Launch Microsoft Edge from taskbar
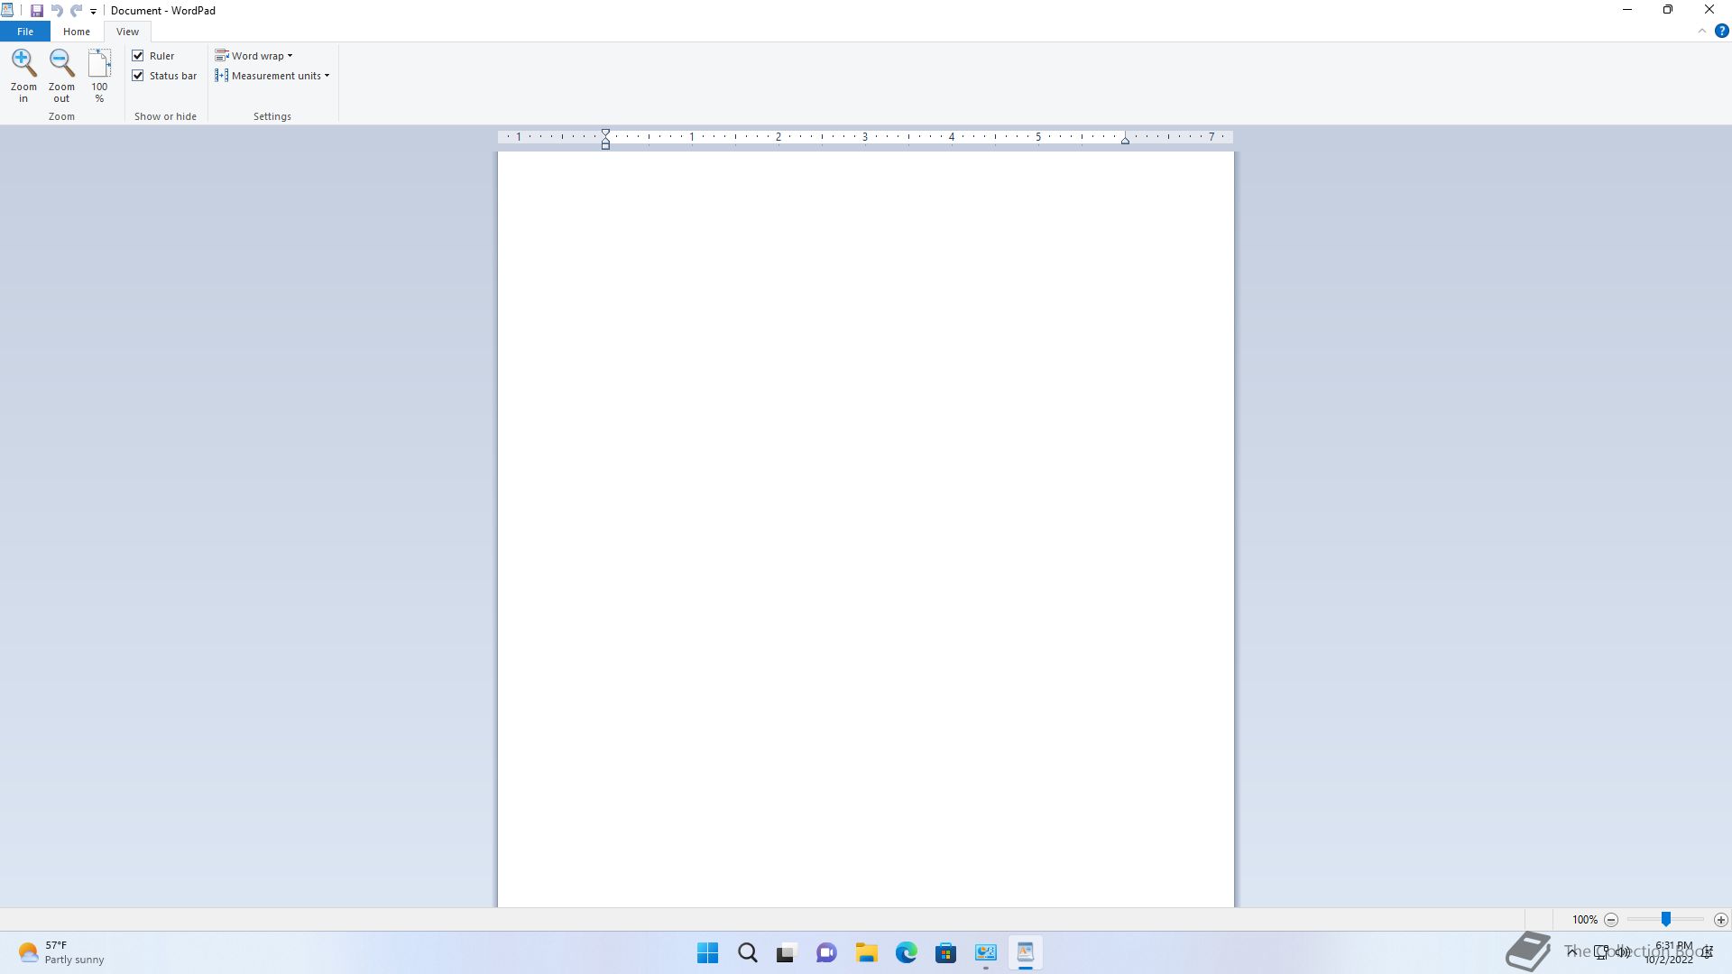Screen dimensions: 1732x974 (907, 952)
